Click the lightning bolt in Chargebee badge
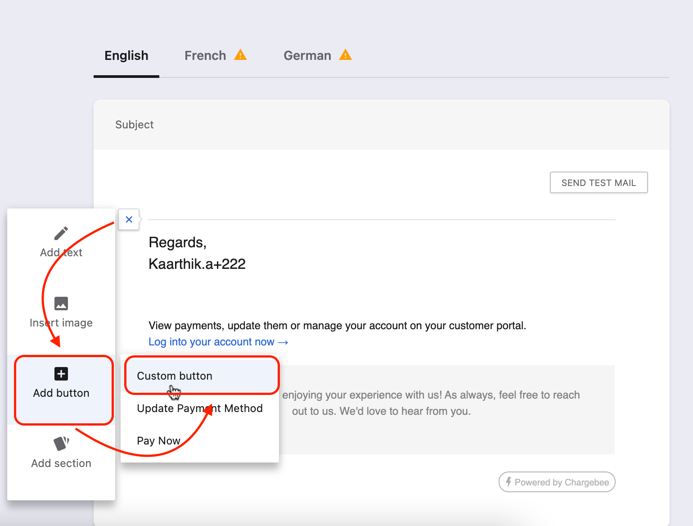 (x=508, y=482)
